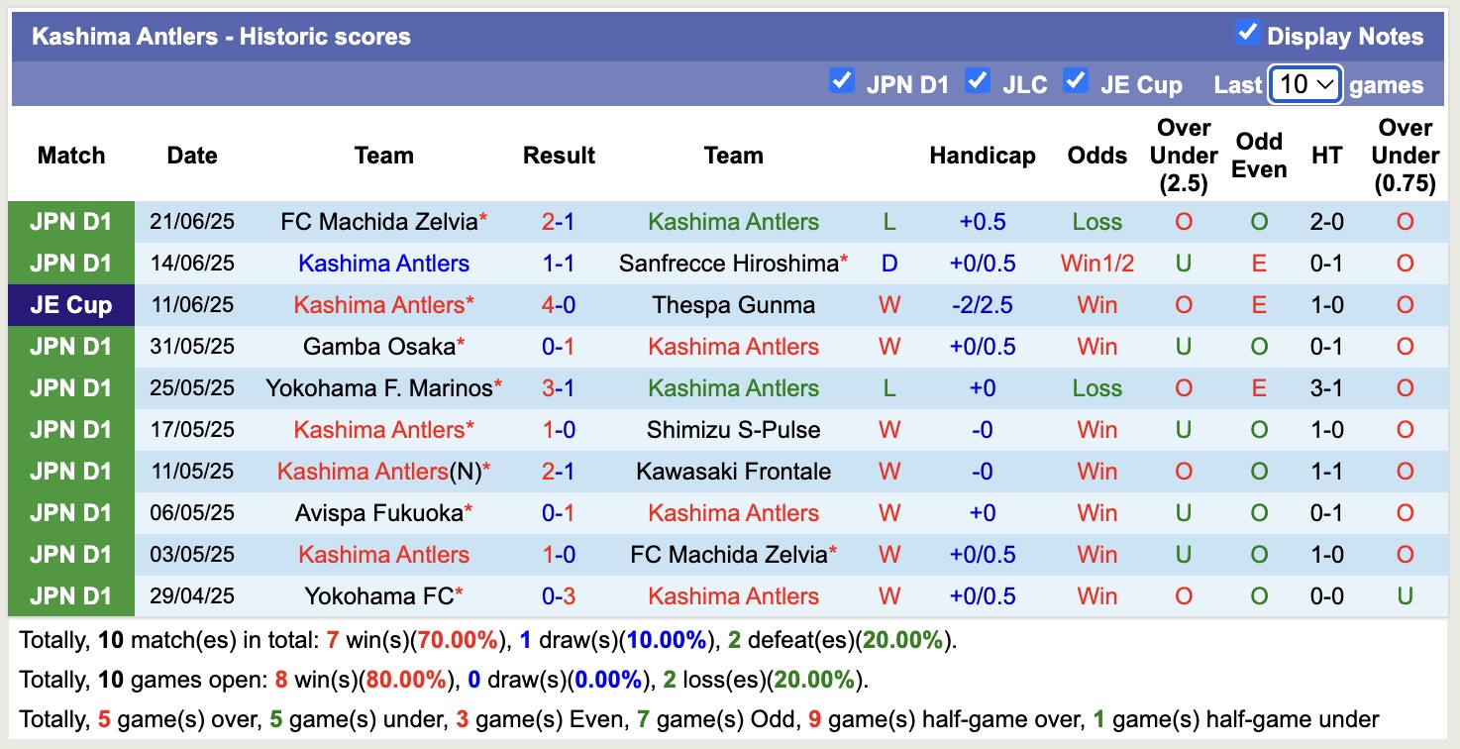1460x749 pixels.
Task: Click the JPN D1 badge on the 21/06/25 row
Action: (x=70, y=221)
